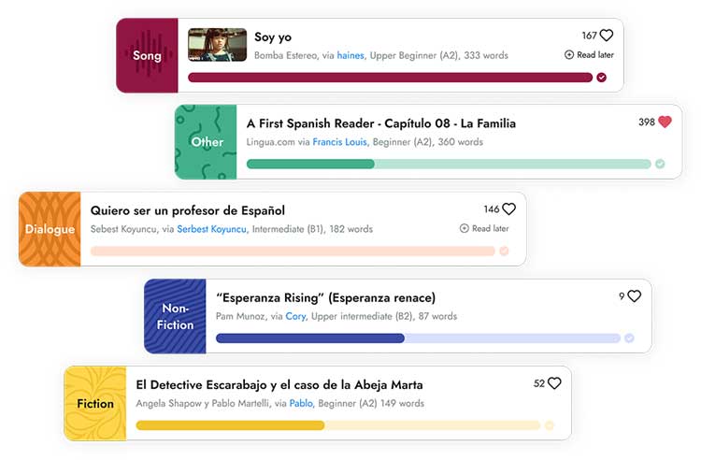Like 'El Detective Escarabajo' story

coord(554,383)
